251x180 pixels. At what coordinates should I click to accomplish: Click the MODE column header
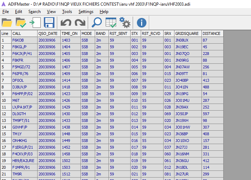[88, 33]
